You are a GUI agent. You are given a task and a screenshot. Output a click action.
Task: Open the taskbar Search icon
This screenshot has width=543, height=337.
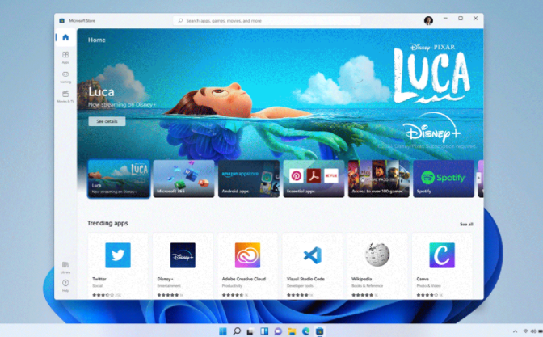237,331
